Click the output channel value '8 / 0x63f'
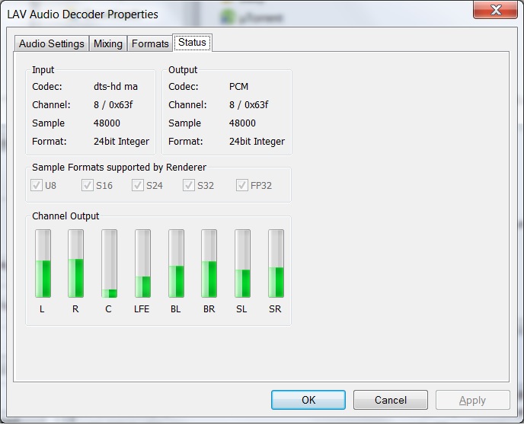Screen dimensions: 524x425 point(248,105)
